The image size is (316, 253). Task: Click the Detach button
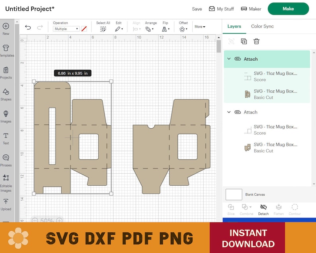click(263, 210)
